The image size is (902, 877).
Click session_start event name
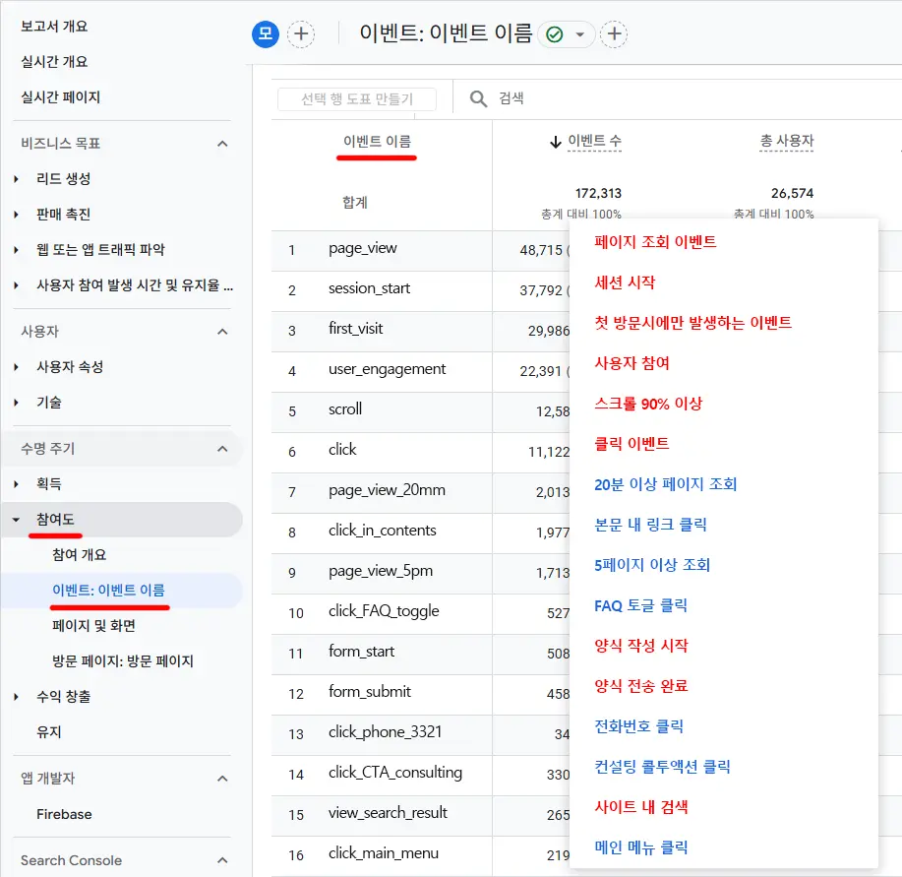pos(369,288)
